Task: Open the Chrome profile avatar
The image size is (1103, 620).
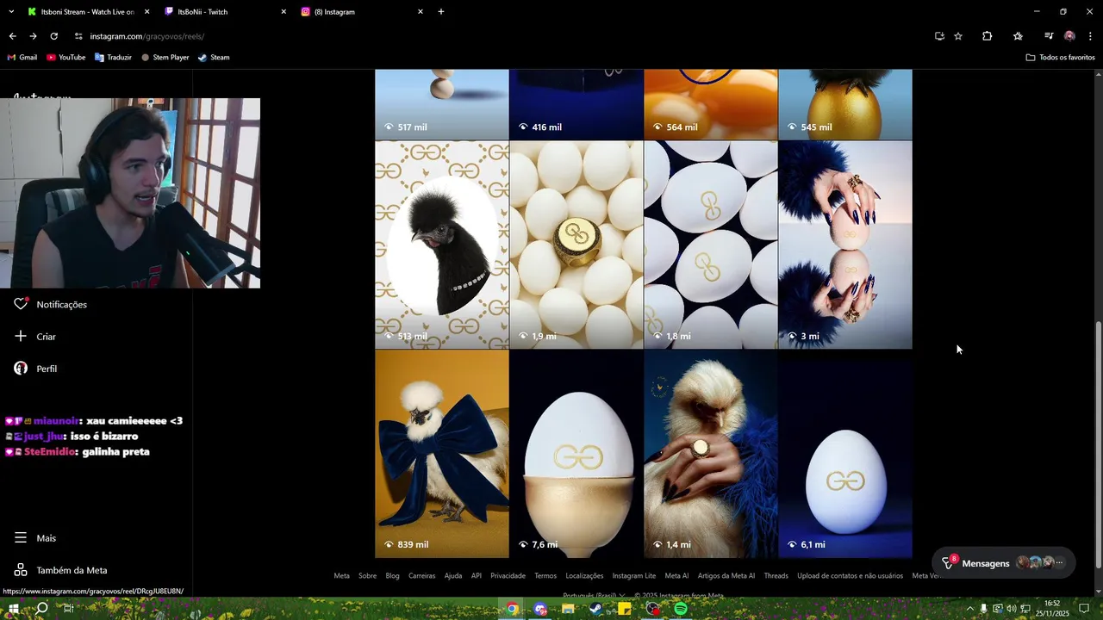Action: coord(1069,36)
